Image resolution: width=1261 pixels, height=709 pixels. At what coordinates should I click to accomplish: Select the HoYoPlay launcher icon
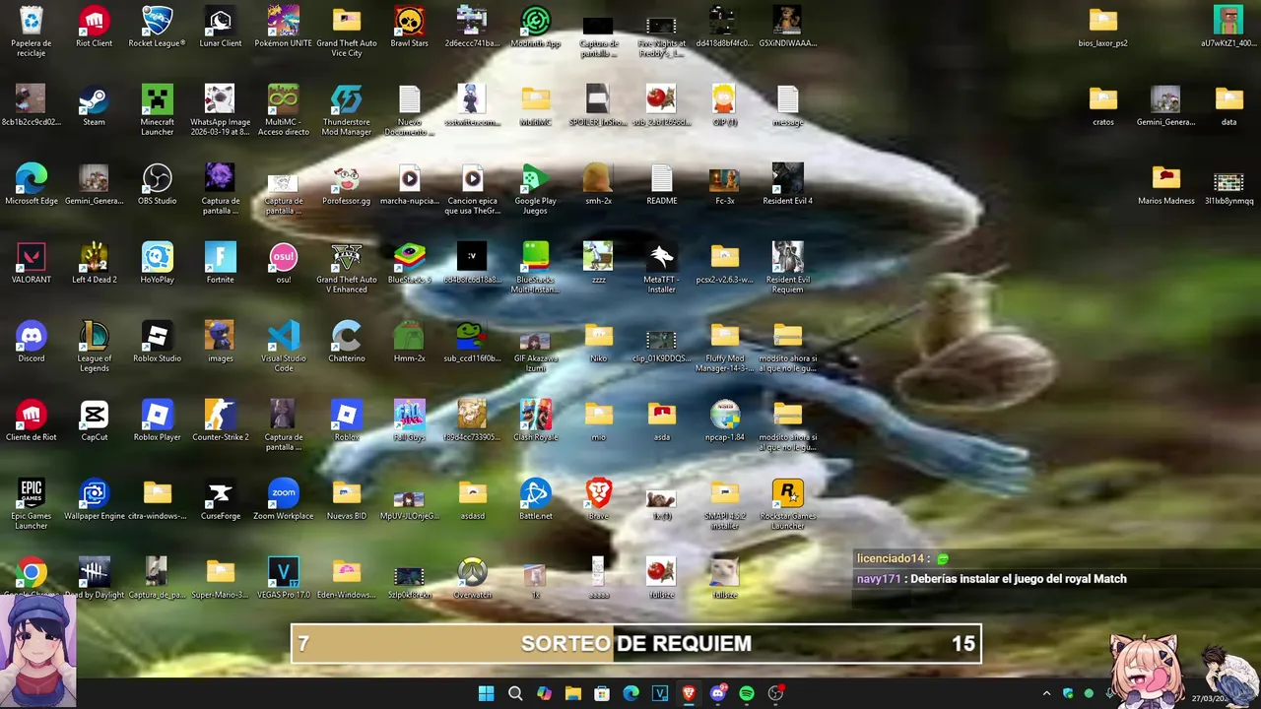[158, 263]
